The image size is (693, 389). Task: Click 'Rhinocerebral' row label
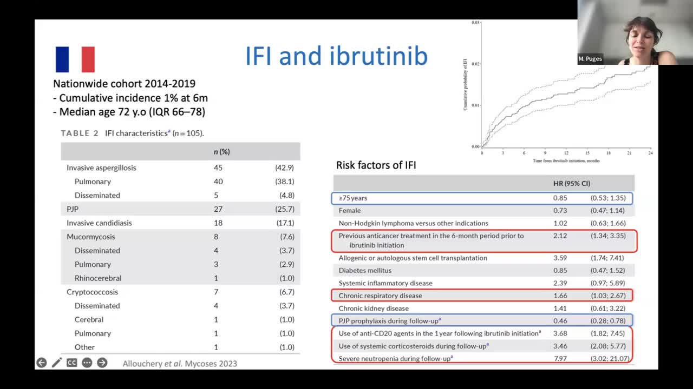tap(98, 278)
